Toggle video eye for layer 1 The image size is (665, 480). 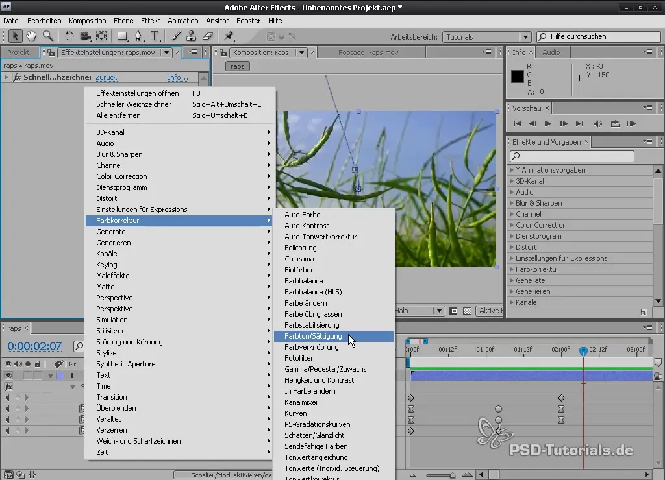[x=8, y=376]
